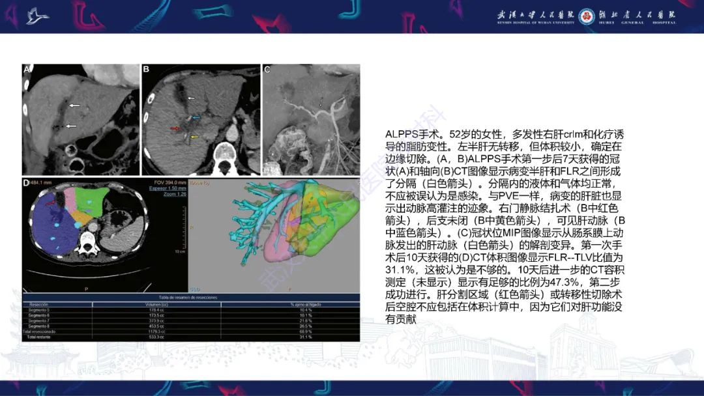
Task: Click the Hubei General Hospital logo text
Action: click(x=637, y=16)
